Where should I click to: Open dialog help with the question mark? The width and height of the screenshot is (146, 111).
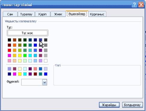coord(134,5)
